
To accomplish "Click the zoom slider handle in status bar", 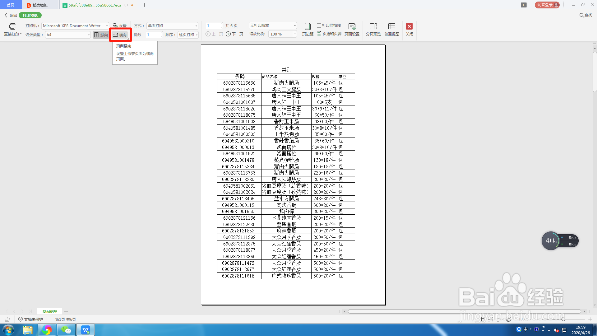I will 563,319.
